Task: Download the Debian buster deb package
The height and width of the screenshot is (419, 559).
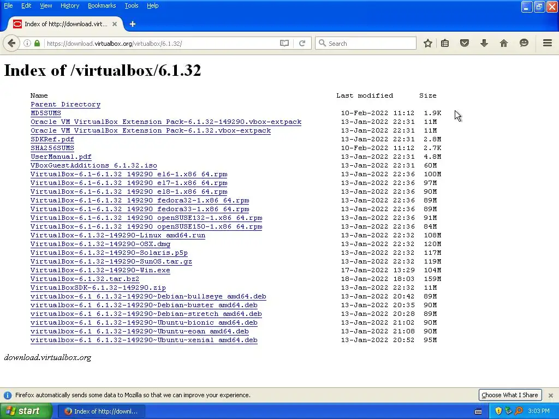Action: point(144,305)
